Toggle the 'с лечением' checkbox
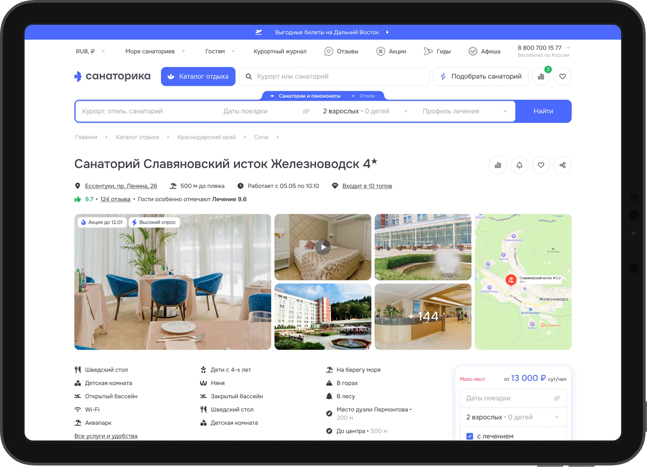 [x=470, y=436]
